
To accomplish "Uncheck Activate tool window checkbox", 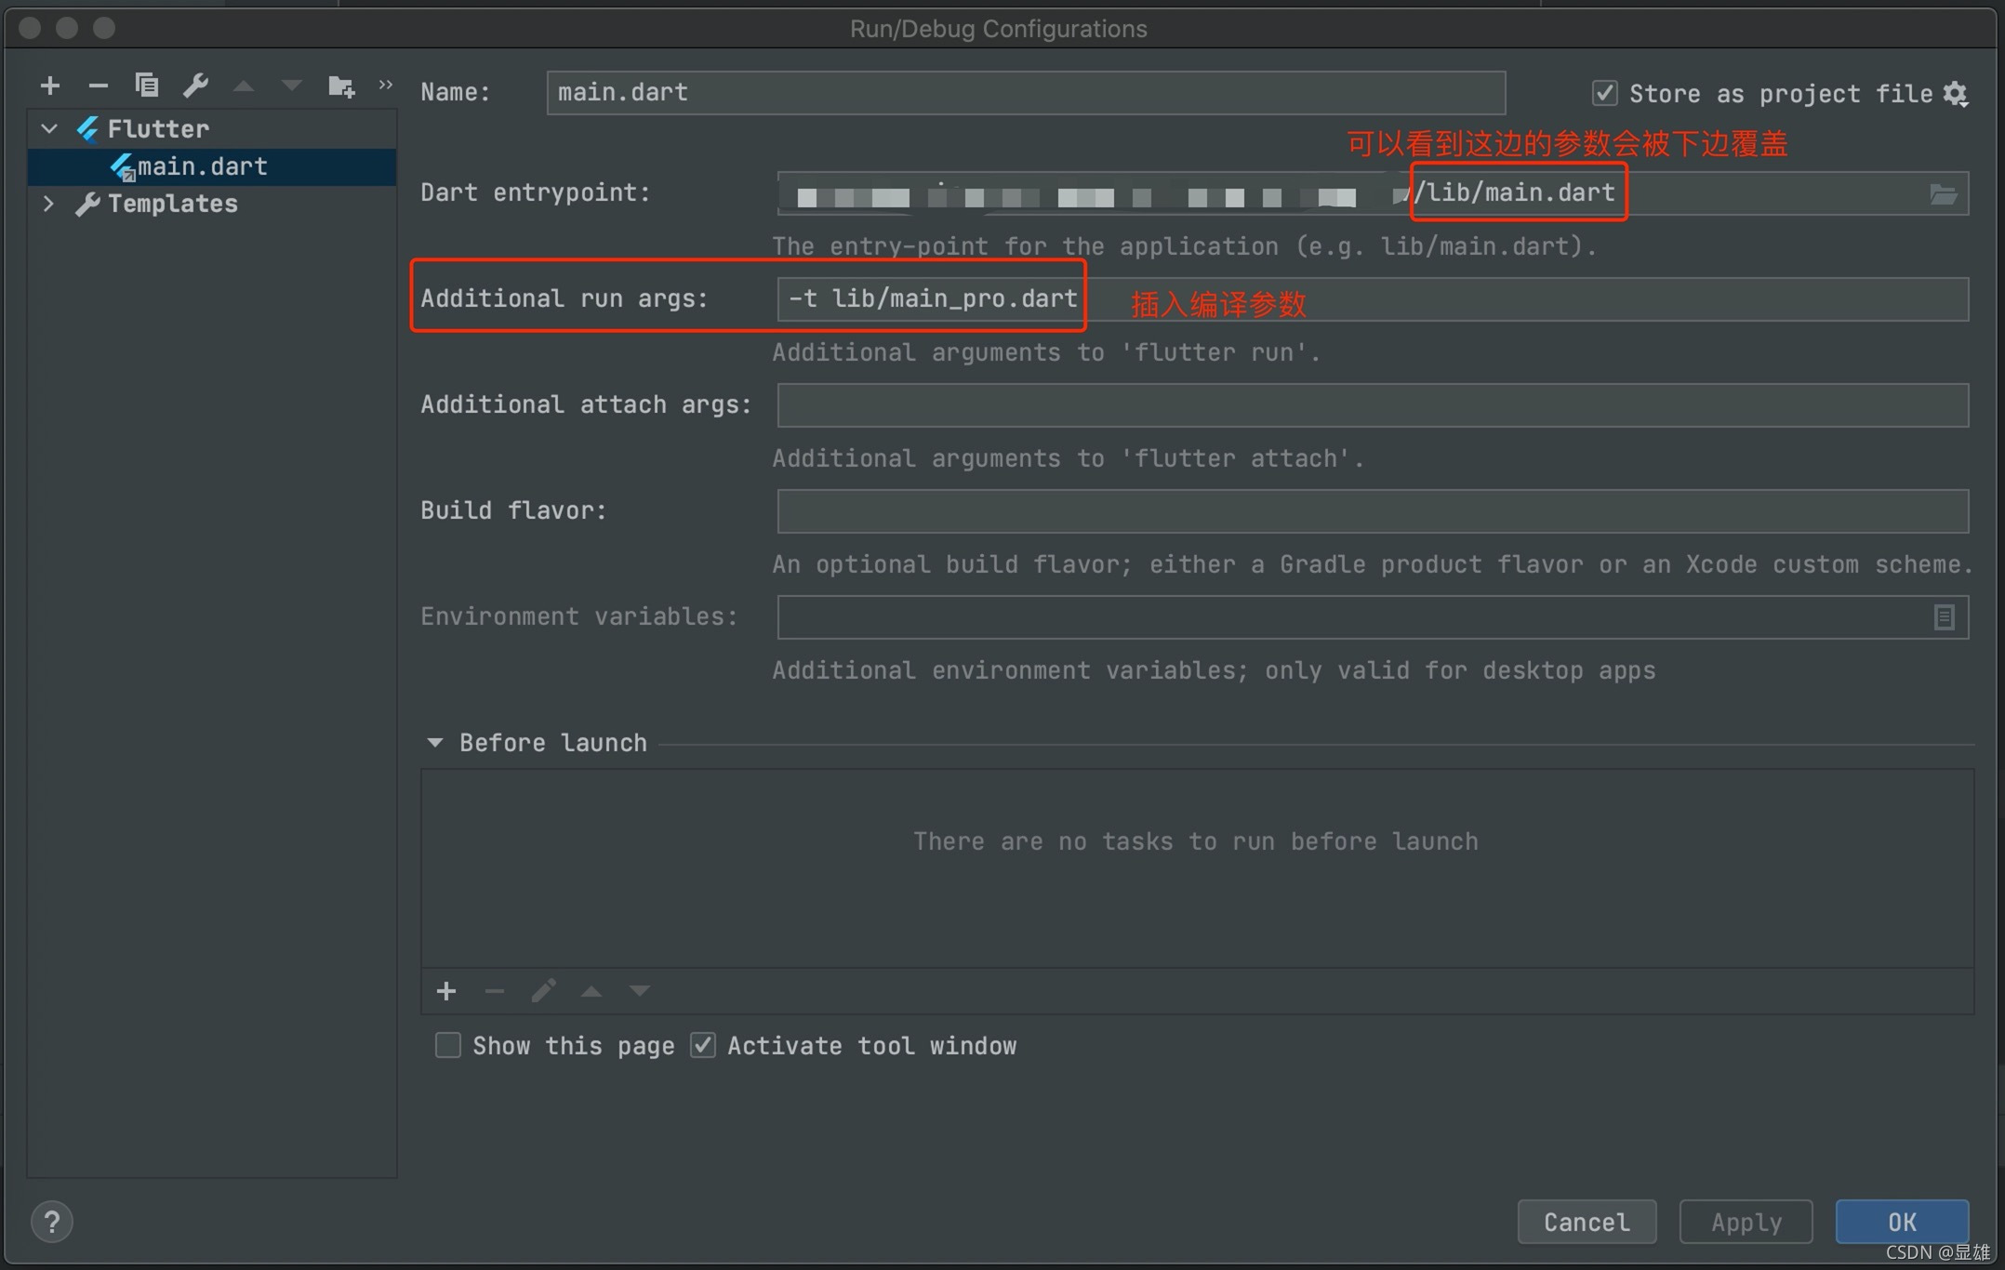I will pos(703,1046).
